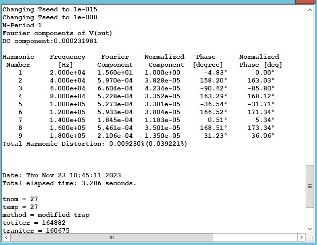This screenshot has width=317, height=245.
Task: Click the 'temp = 27' line
Action: (20, 207)
